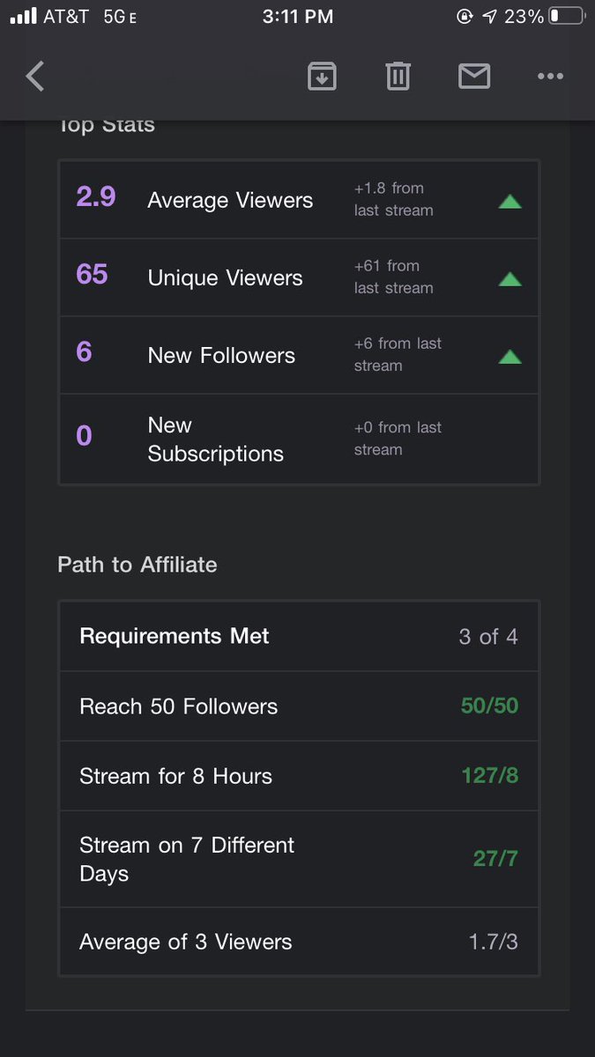Open the New Followers stat row
This screenshot has width=595, height=1057.
pyautogui.click(x=299, y=355)
